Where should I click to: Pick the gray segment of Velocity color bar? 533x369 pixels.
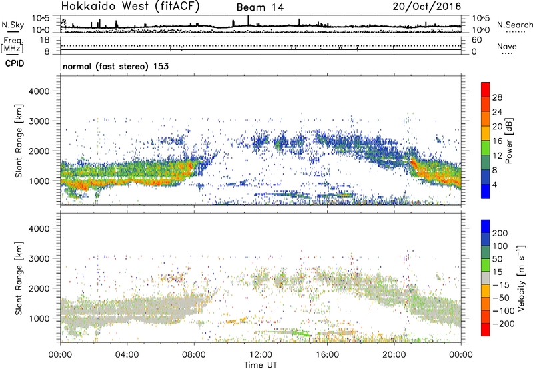[486, 278]
